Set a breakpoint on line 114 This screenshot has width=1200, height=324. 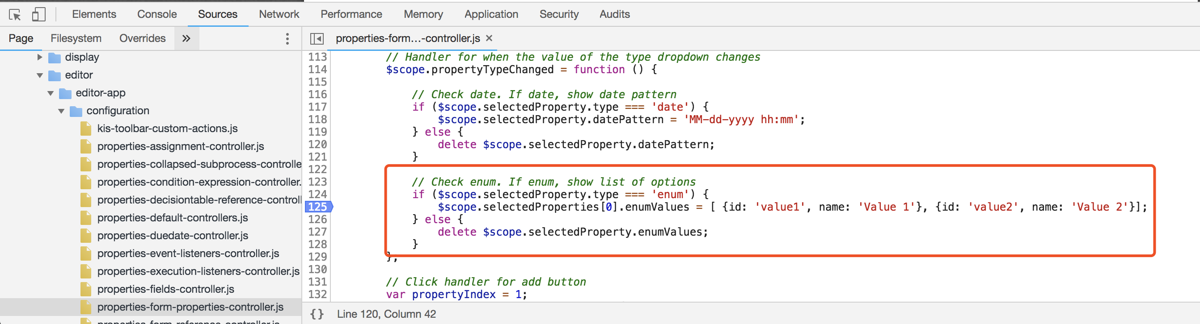point(318,70)
